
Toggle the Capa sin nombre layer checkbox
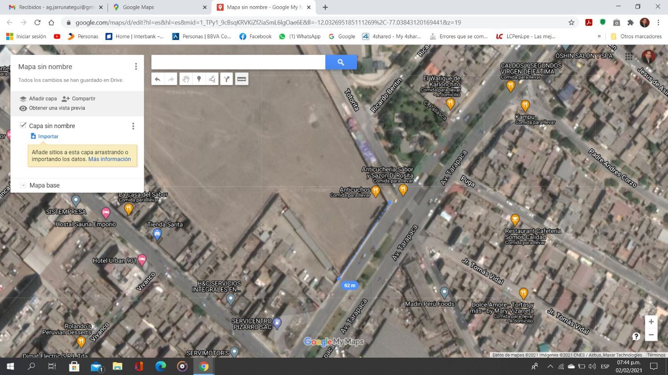click(23, 125)
